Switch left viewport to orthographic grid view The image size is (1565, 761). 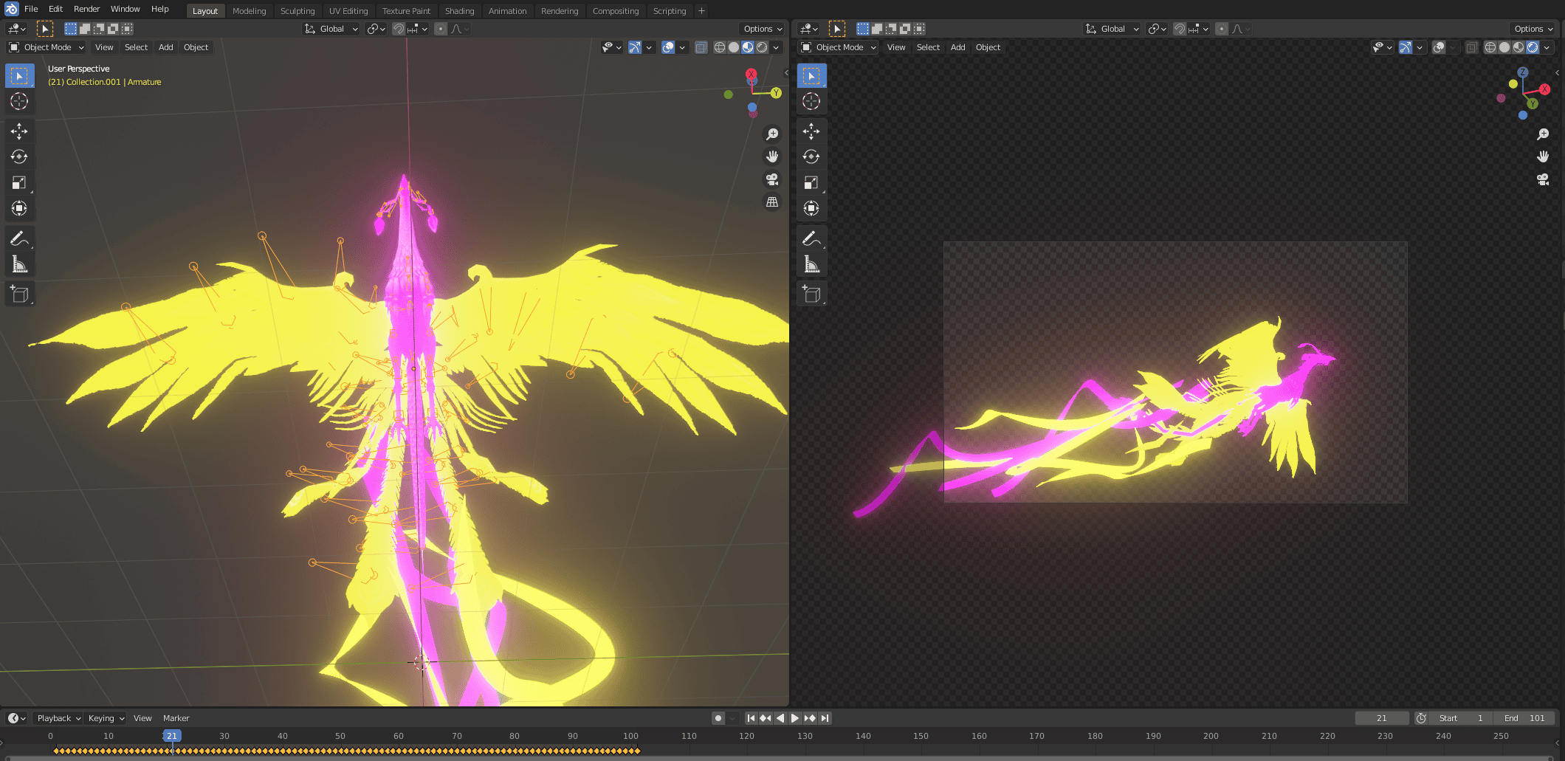(x=772, y=202)
